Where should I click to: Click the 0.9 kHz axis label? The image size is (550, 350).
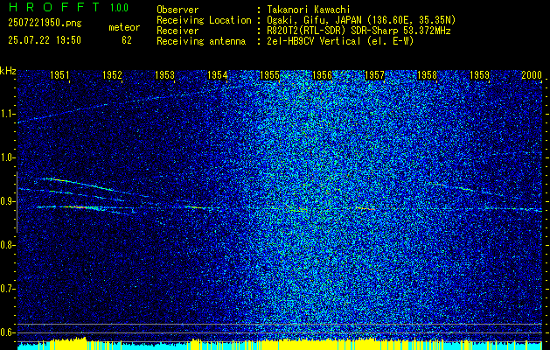point(6,201)
